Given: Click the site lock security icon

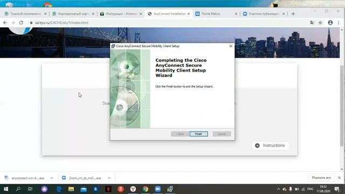Looking at the screenshot, I should (31, 23).
